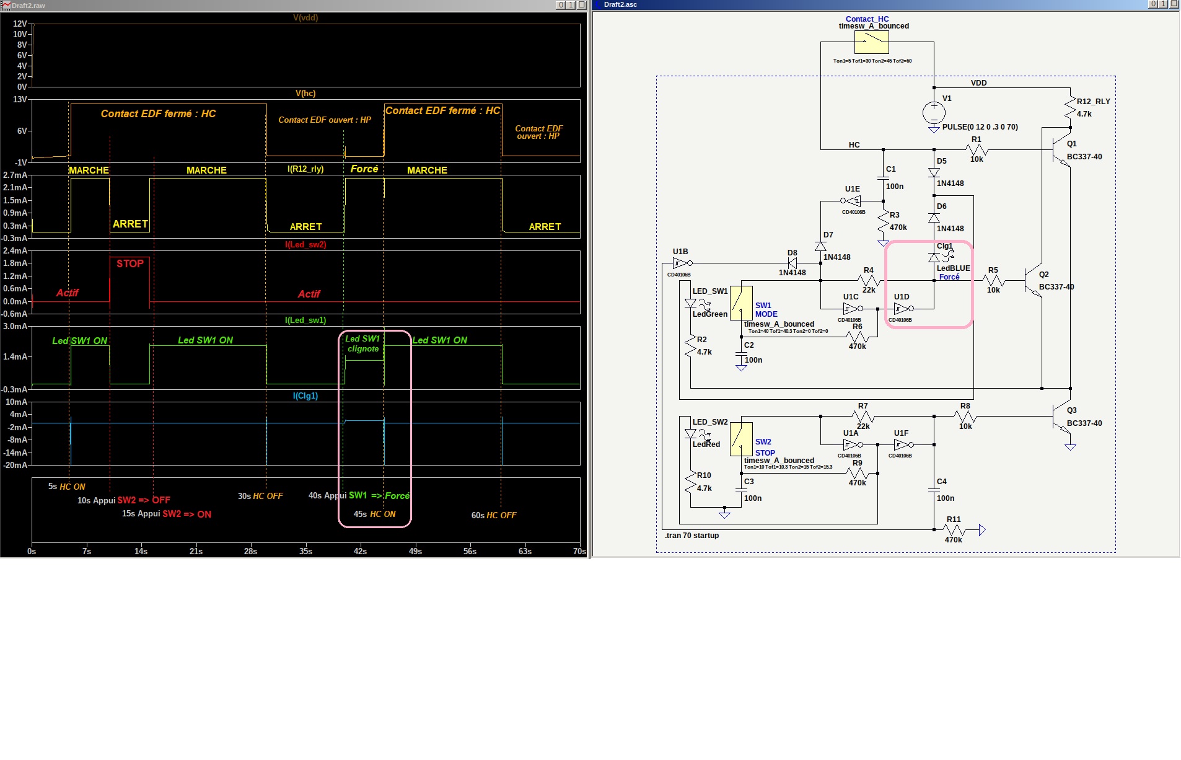This screenshot has width=1181, height=760.
Task: Click the Draft2.raw window icon
Action: (6, 5)
